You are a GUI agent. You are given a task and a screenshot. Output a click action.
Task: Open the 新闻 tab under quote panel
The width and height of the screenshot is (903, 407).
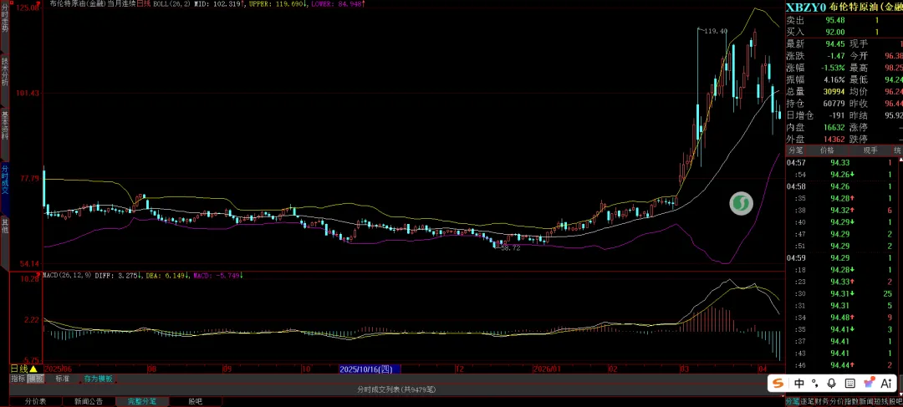(867, 401)
